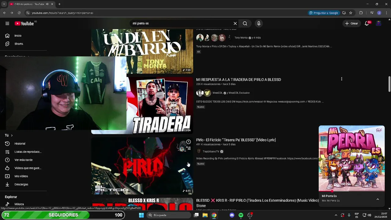This screenshot has width=391, height=220.
Task: Open the notifications bell
Action: point(367,24)
